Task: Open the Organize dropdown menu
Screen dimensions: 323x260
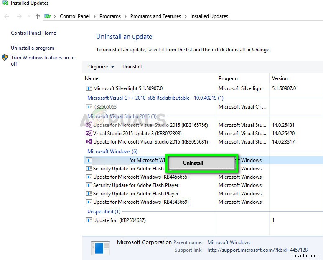Action: click(x=101, y=67)
